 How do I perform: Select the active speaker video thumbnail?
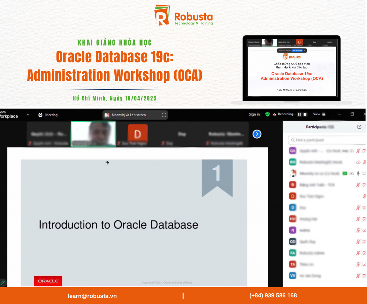[x=93, y=134]
